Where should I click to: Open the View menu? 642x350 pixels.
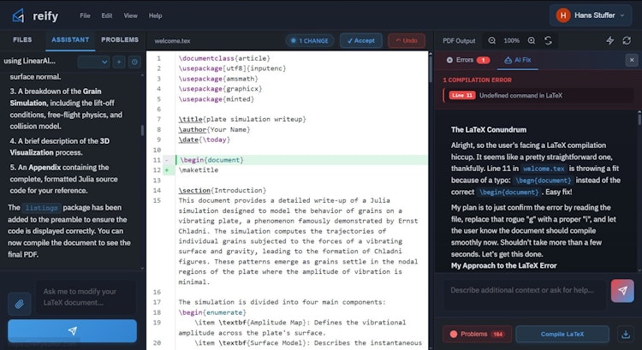coord(131,15)
